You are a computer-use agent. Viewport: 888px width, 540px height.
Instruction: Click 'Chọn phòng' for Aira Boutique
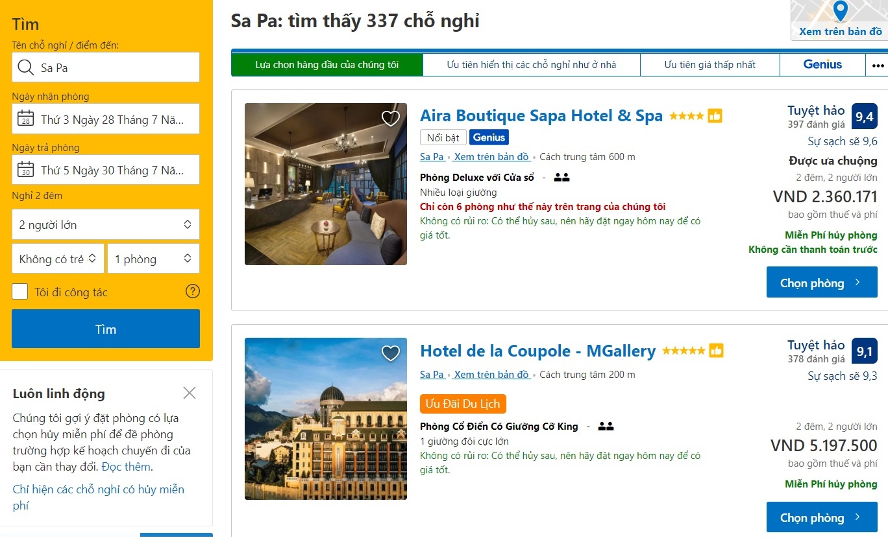(821, 283)
